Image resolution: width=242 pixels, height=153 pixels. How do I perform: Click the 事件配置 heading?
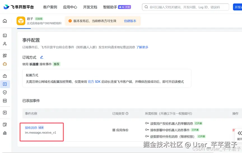tap(31, 40)
